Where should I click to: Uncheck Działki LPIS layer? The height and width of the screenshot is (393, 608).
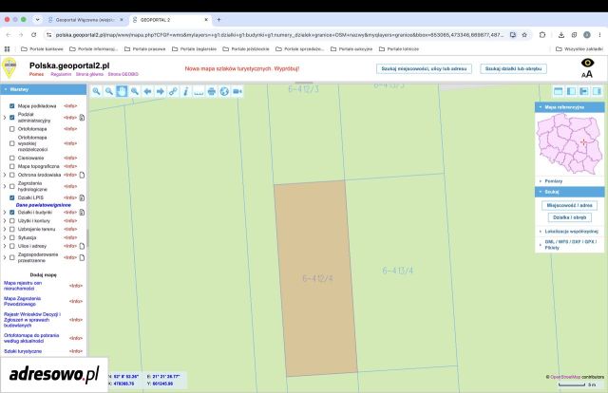click(x=12, y=197)
